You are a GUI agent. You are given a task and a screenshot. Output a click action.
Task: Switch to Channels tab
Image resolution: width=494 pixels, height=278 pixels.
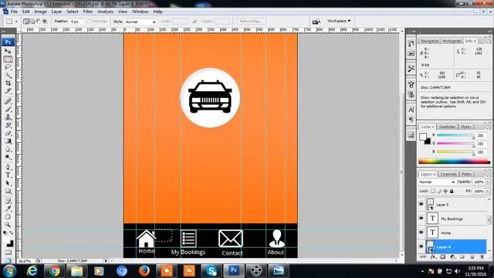point(448,174)
